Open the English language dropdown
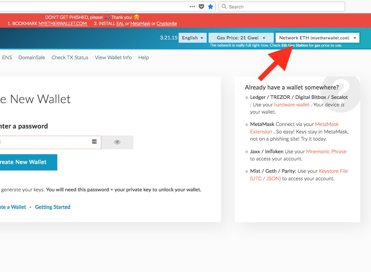Viewport: 371px width, 272px height. pyautogui.click(x=193, y=38)
